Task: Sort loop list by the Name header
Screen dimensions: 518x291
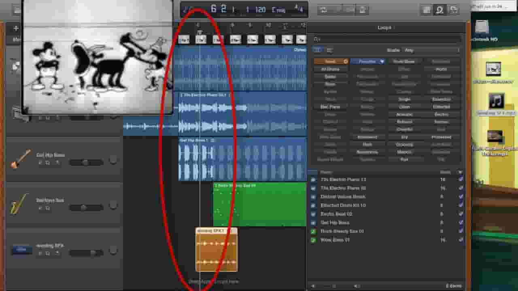Action: [326, 173]
